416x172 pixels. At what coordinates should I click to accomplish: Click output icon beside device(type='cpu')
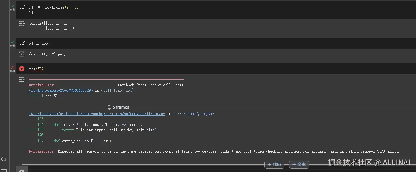click(x=22, y=54)
